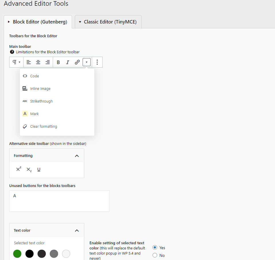
Task: Switch to the Classic Editor (TinyMCE) tab
Action: click(x=108, y=21)
